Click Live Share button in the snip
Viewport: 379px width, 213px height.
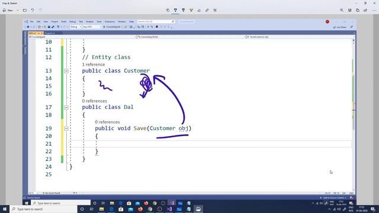(x=340, y=27)
